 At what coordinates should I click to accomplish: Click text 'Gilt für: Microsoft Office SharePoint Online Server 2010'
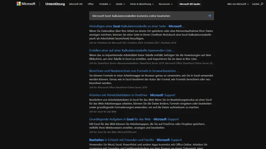click(118, 87)
